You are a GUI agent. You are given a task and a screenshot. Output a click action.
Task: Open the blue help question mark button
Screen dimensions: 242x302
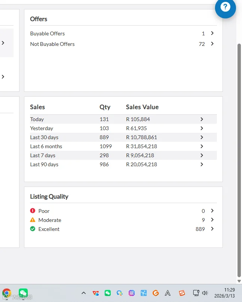click(x=225, y=8)
